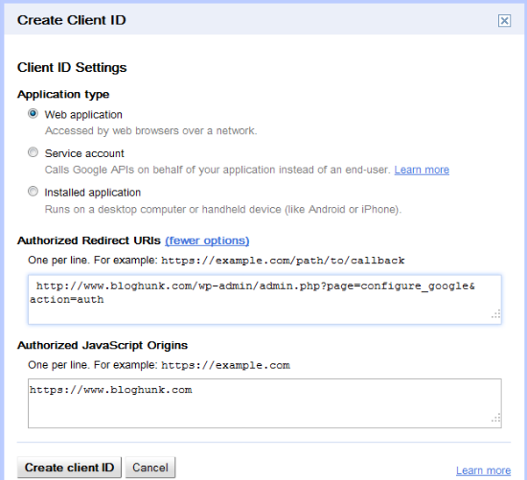This screenshot has width=527, height=480.
Task: Click the fewer options link
Action: coord(207,240)
